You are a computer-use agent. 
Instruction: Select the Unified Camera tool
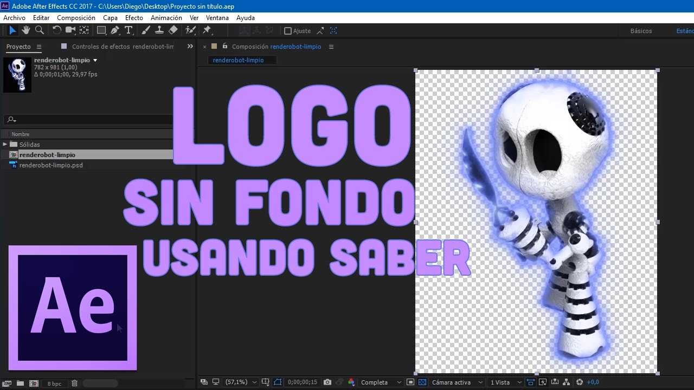pyautogui.click(x=70, y=30)
